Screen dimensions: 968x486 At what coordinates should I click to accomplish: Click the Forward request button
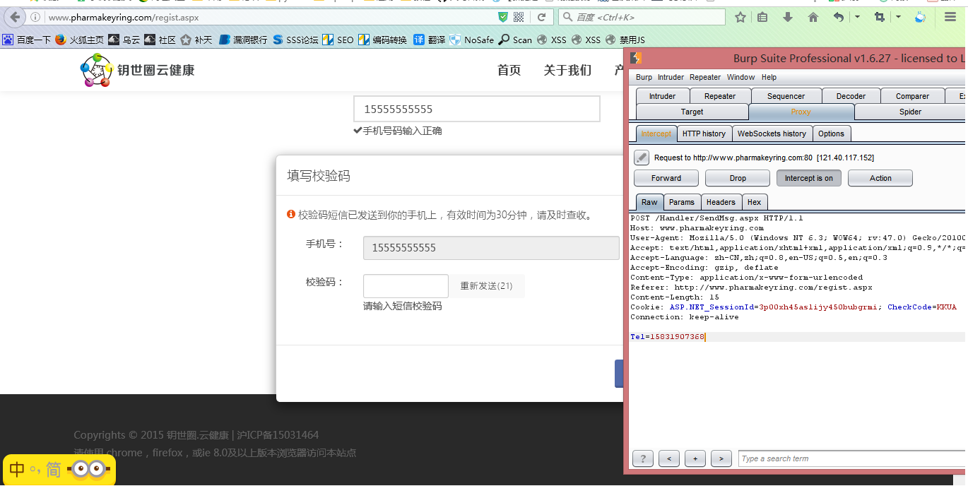click(666, 178)
